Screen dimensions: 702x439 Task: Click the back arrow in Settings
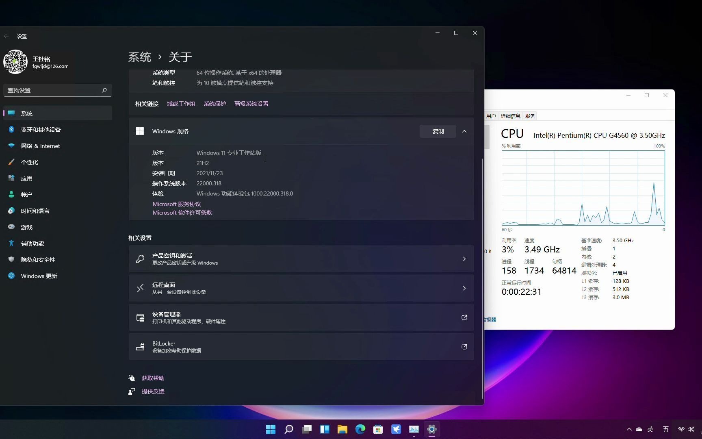point(6,36)
